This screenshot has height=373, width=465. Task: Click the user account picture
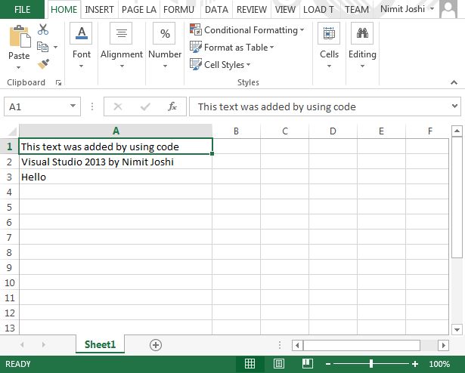point(448,10)
